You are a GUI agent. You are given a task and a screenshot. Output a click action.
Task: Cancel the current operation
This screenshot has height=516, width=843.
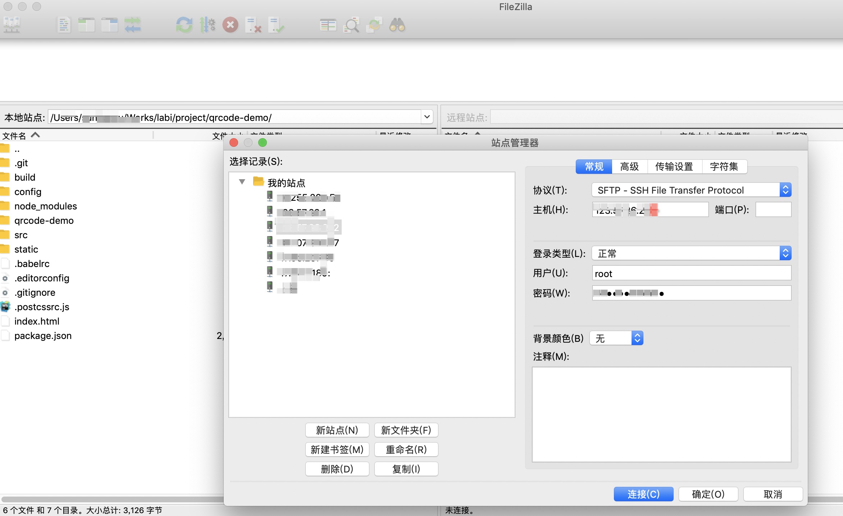(x=230, y=25)
